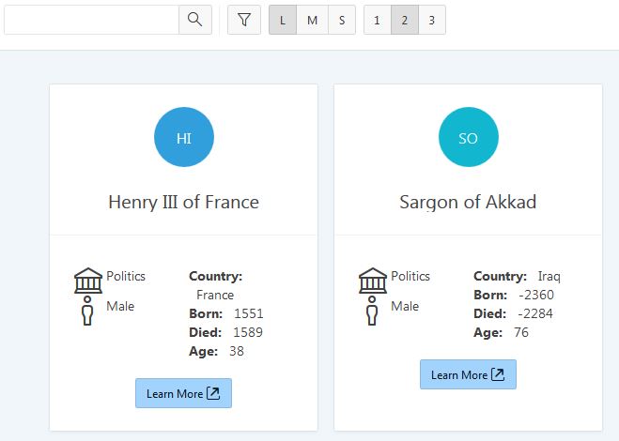Click the SO avatar circle
Image resolution: width=619 pixels, height=441 pixels.
(469, 137)
